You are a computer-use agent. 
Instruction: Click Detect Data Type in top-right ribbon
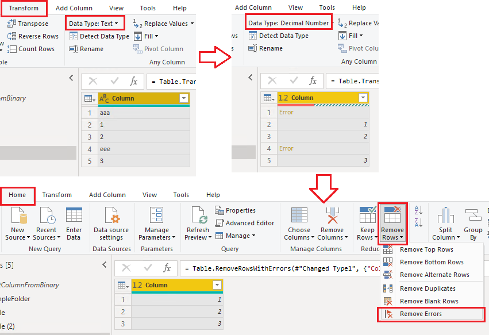[x=279, y=36]
